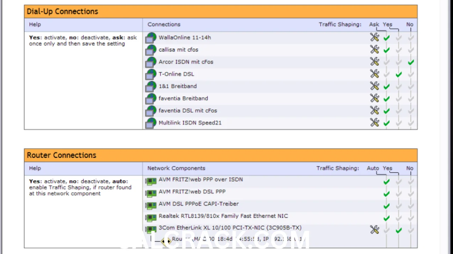The width and height of the screenshot is (453, 254).
Task: Click network card icon for 3Com EtherLink XL
Action: point(151,230)
